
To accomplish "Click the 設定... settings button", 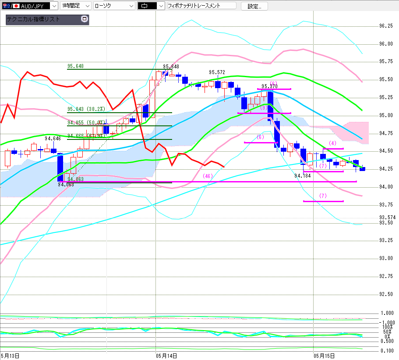I will pyautogui.click(x=254, y=6).
